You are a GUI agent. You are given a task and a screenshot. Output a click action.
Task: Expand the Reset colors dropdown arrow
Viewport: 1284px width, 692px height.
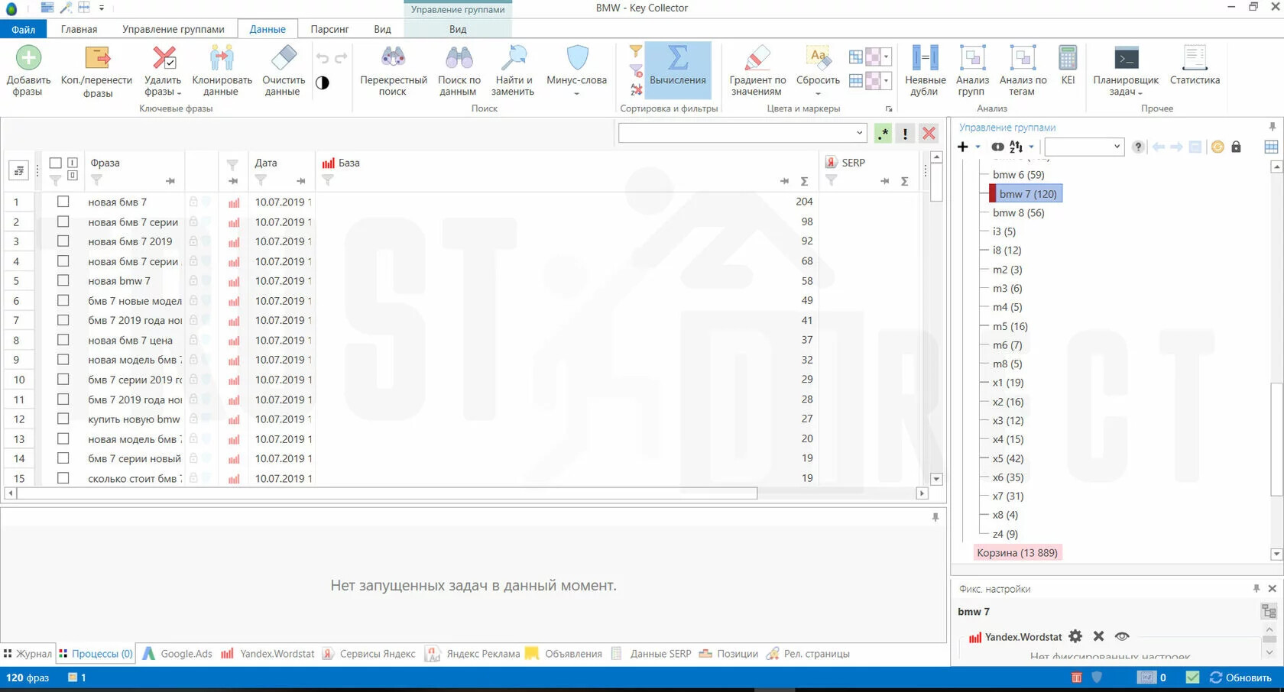coord(818,93)
